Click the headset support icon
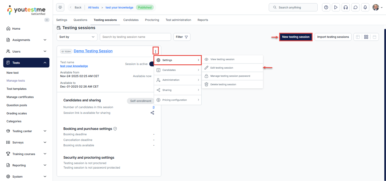This screenshot has height=181, width=386. click(x=345, y=7)
